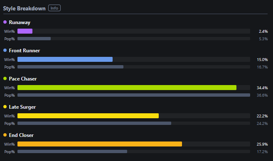Click the Style Breakdown heading
Screen dimensions: 273x161
pyautogui.click(x=24, y=8)
